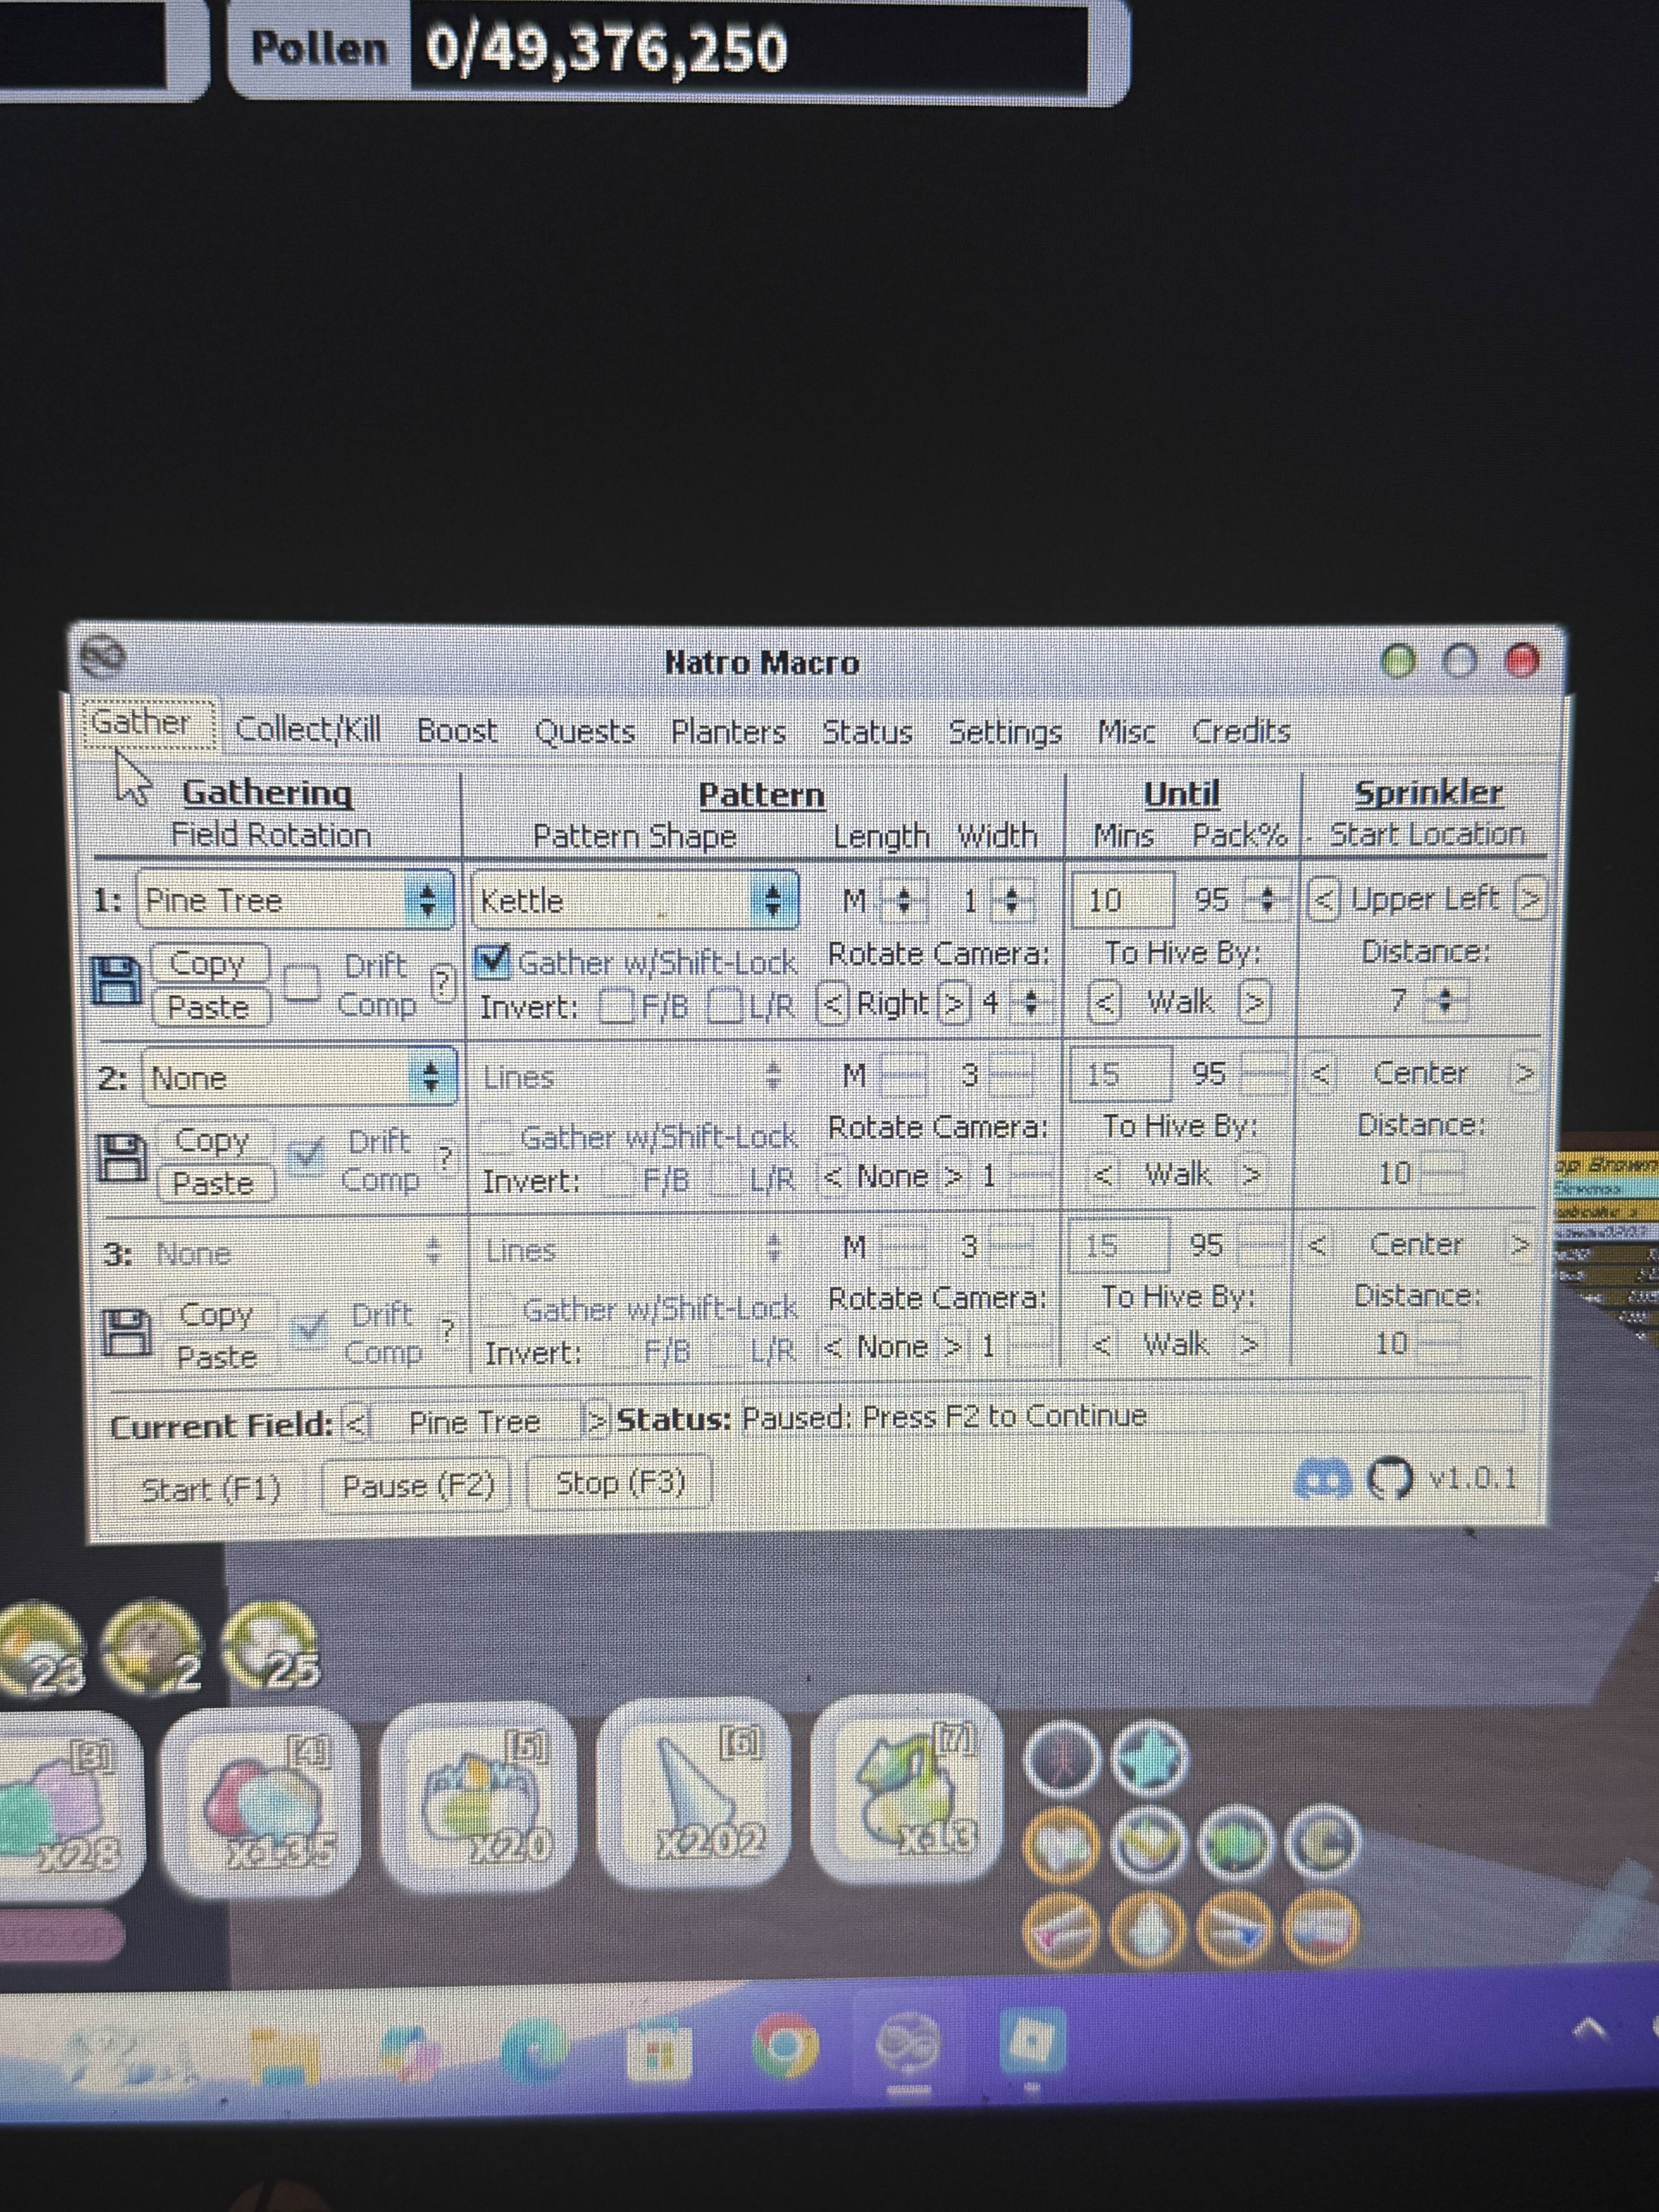Switch to the Planters tab
Image resolution: width=1659 pixels, height=2212 pixels.
coord(727,732)
